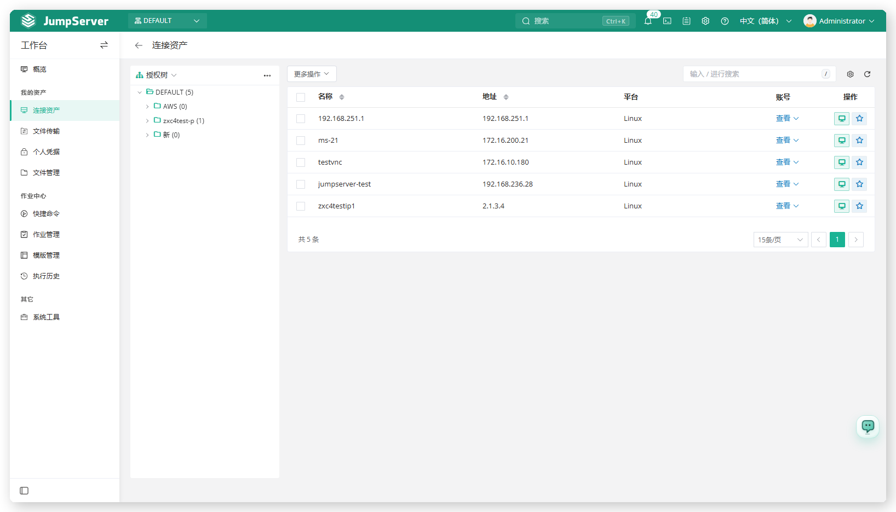The width and height of the screenshot is (896, 512).
Task: Collapse the sidebar with bottom icon
Action: [24, 491]
